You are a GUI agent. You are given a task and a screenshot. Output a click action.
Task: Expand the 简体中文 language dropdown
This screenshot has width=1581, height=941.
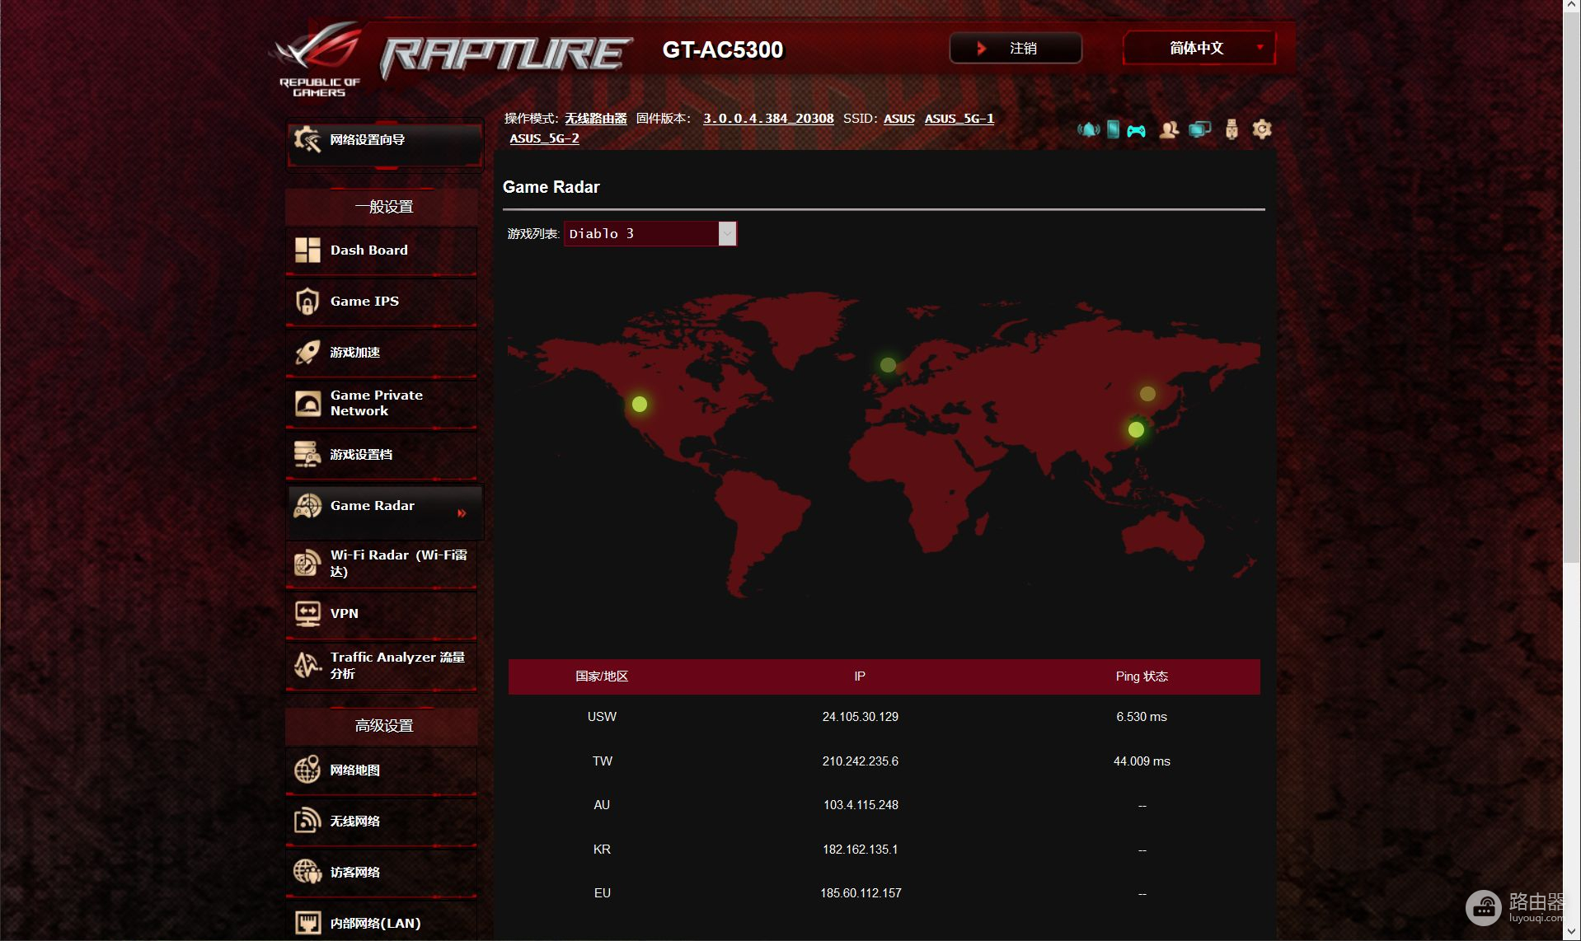[x=1199, y=49]
